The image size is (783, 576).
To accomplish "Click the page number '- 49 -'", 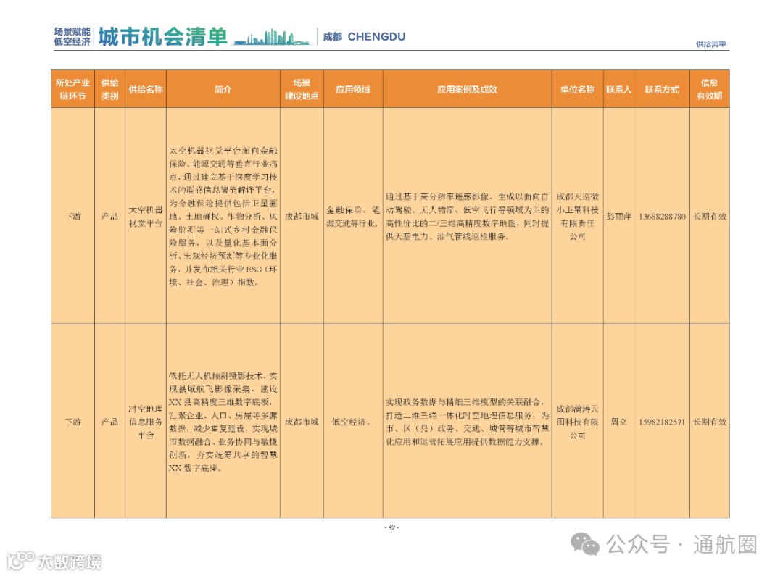I will pyautogui.click(x=391, y=527).
